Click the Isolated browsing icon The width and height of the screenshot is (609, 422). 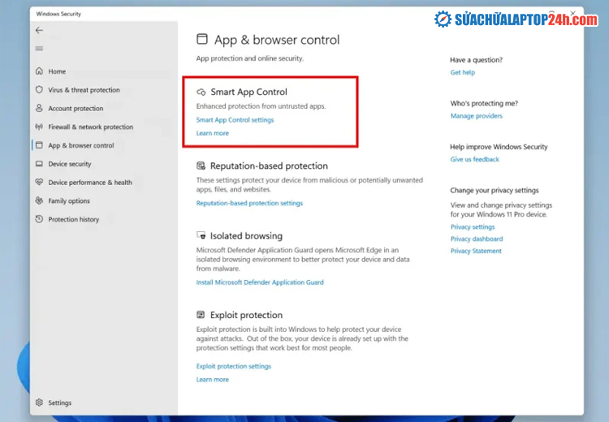201,235
